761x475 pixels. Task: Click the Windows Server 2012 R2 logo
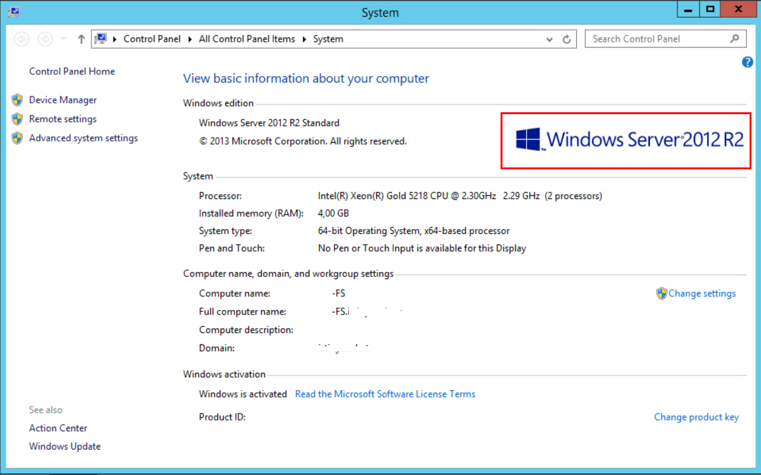point(630,140)
